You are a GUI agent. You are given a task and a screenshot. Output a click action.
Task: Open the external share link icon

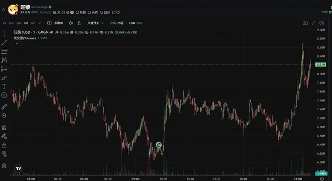click(x=114, y=13)
